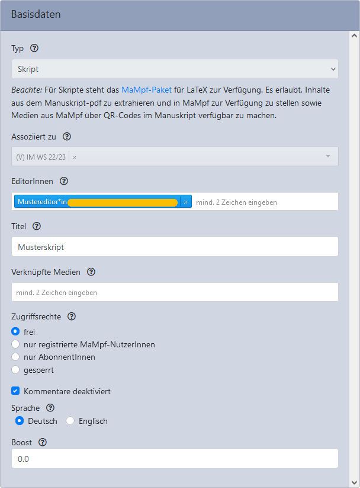Click the Verknüpfte Medien search field

pos(175,292)
